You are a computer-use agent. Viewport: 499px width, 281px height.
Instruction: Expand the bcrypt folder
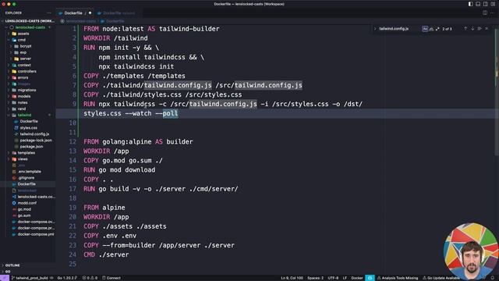tap(25, 46)
